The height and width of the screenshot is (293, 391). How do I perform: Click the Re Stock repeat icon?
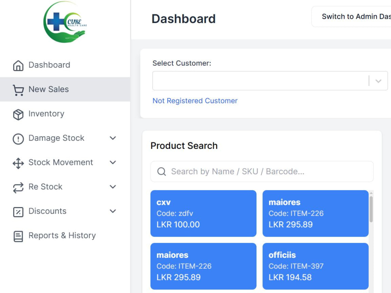[x=18, y=188]
